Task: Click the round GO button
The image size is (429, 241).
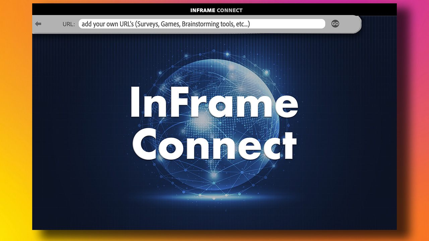Action: (x=335, y=24)
